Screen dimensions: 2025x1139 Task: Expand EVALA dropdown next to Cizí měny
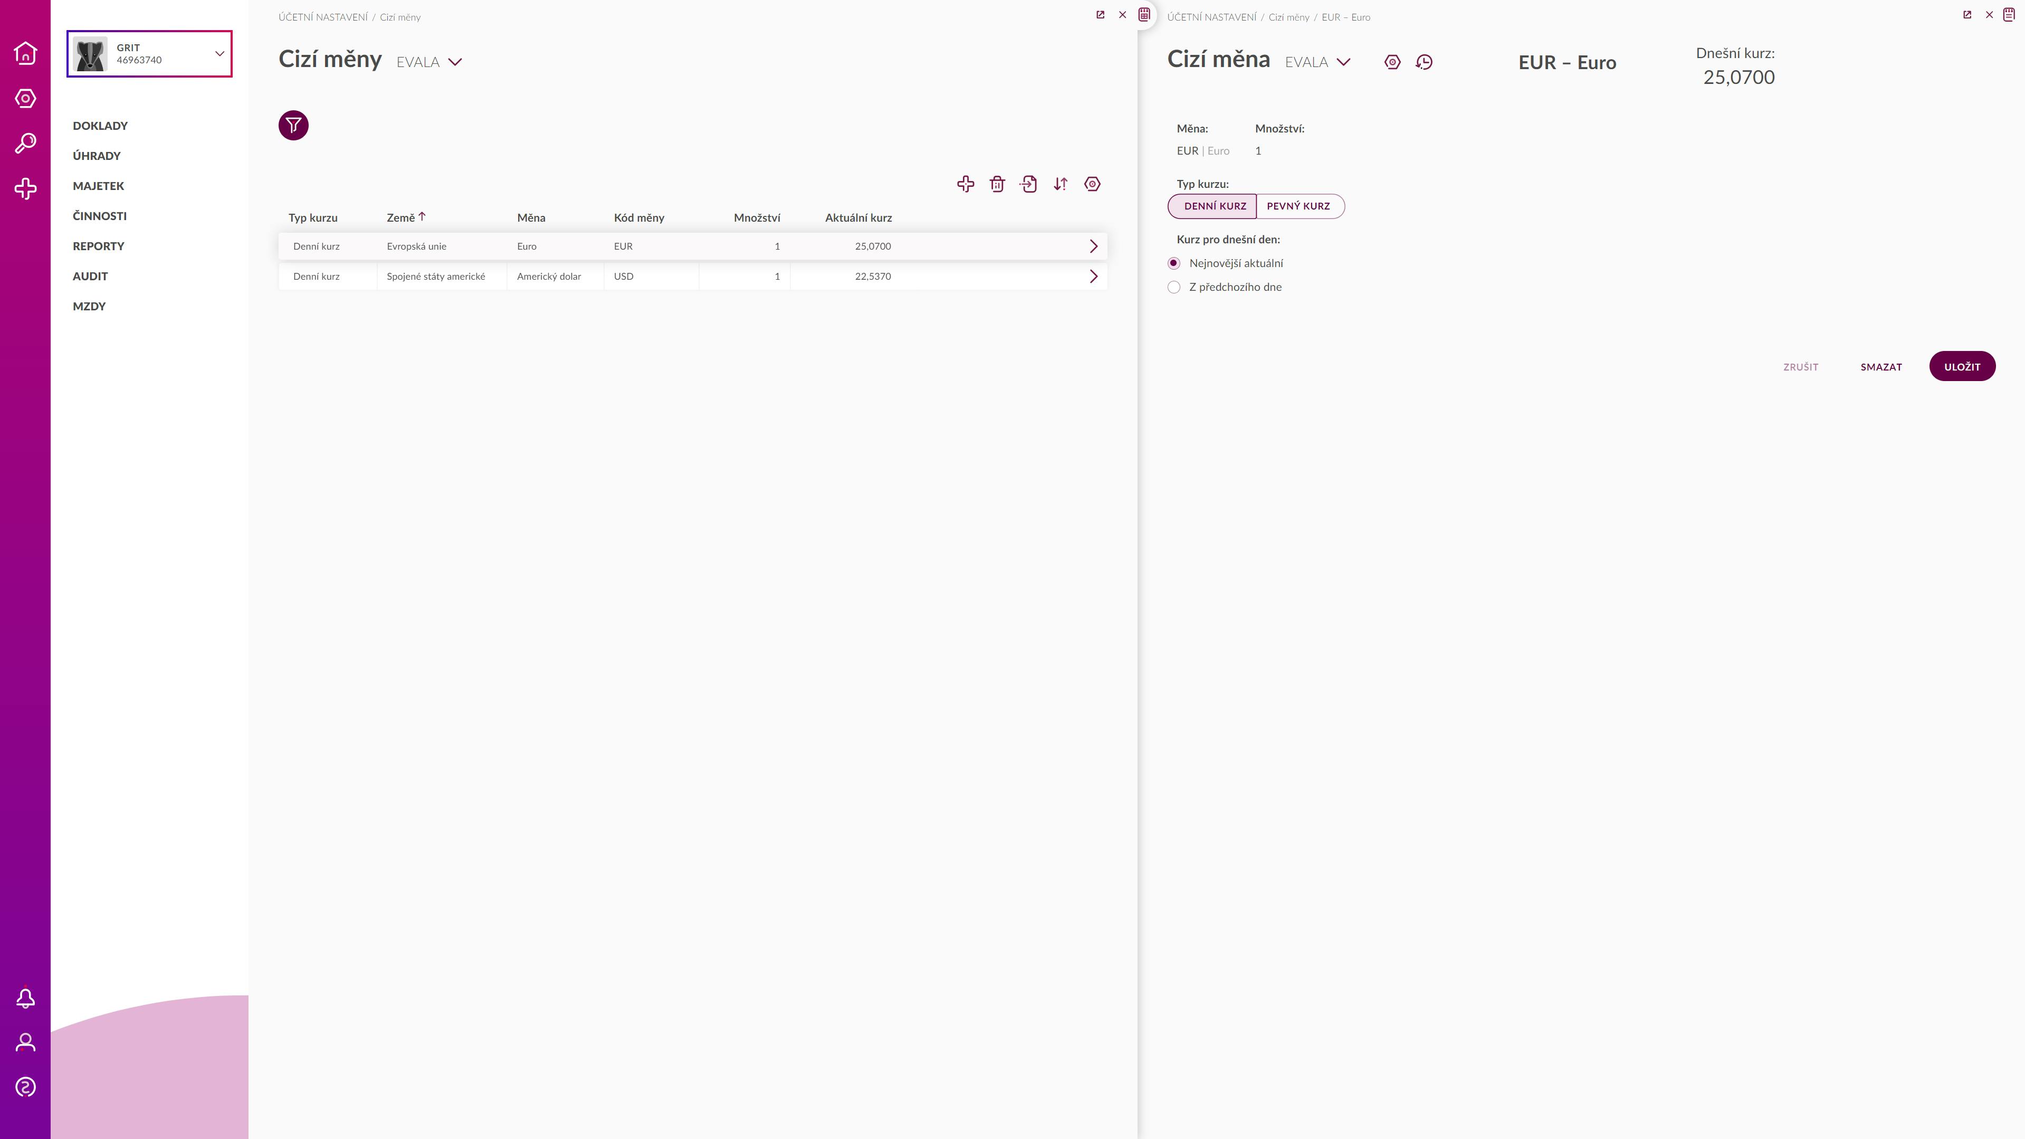coord(454,62)
